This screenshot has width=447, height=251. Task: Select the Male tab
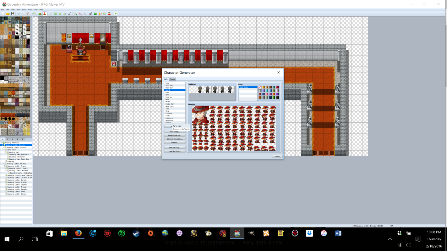pos(166,79)
